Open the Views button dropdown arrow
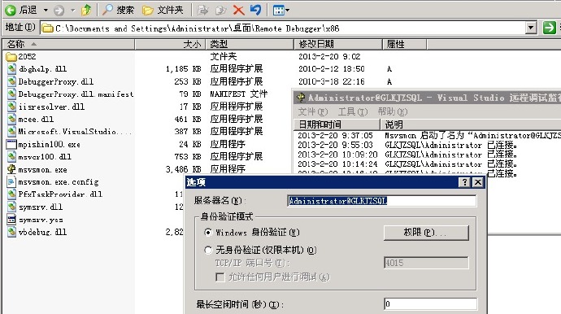This screenshot has height=314, width=561. [288, 10]
